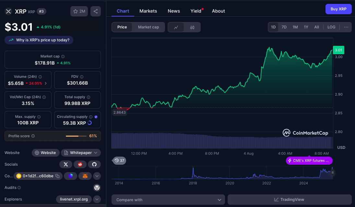This screenshot has height=207, width=355.
Task: Click the Buy XRP button
Action: pyautogui.click(x=338, y=9)
